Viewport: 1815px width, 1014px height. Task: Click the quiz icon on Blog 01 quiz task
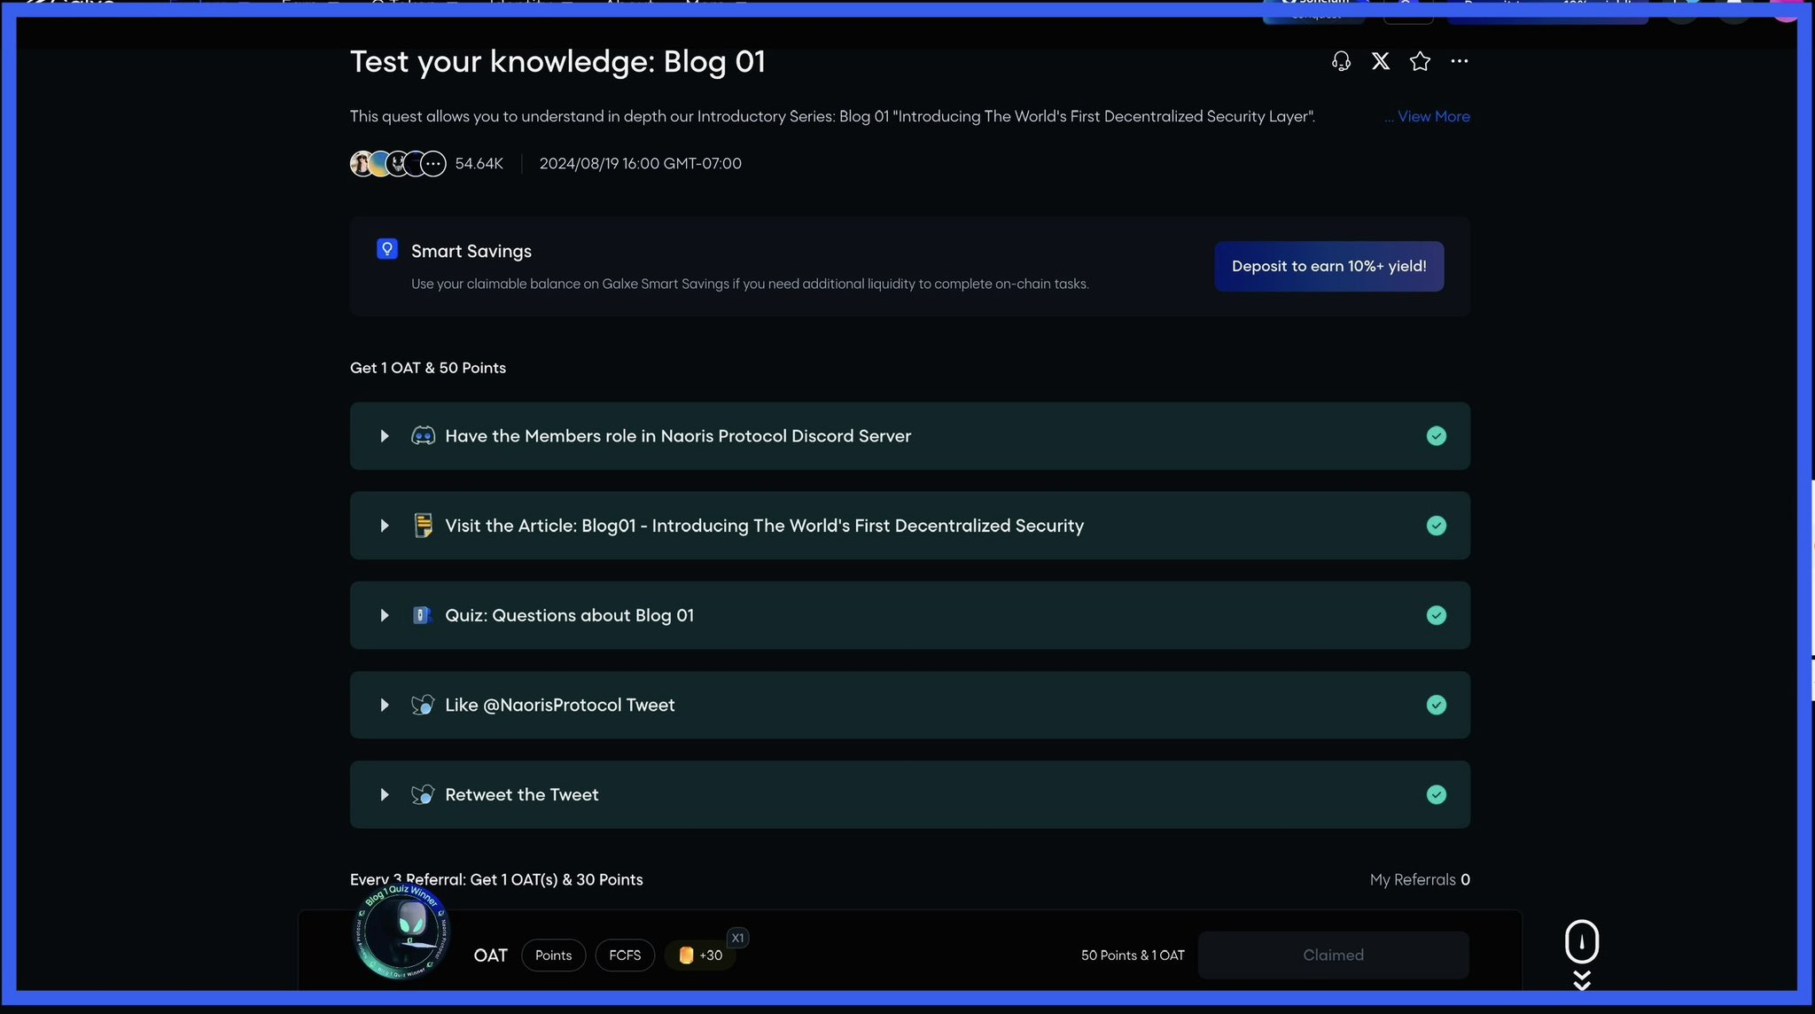422,615
